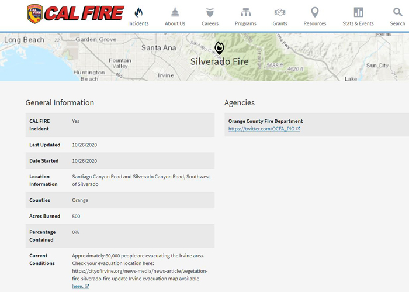The height and width of the screenshot is (292, 409).
Task: Select Counties value 'Orange'
Action: (80, 200)
